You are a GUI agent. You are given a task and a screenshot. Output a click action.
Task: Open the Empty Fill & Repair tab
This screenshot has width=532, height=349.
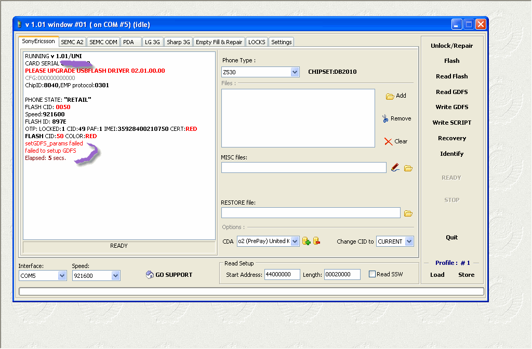219,42
